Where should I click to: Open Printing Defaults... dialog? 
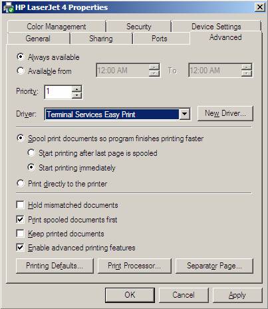pyautogui.click(x=55, y=266)
